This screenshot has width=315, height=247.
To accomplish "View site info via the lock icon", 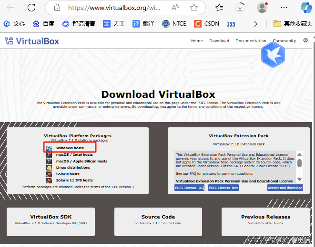I will click(57, 8).
